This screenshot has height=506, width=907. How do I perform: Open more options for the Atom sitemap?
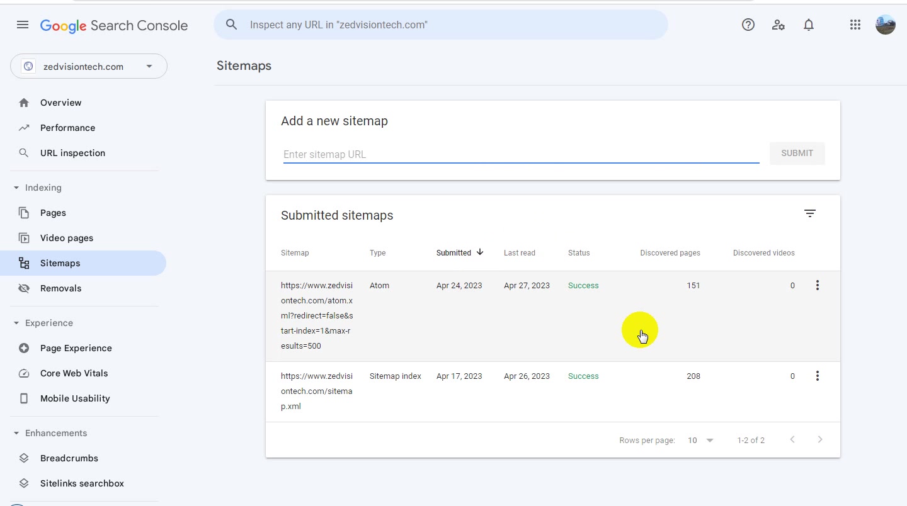[x=818, y=286]
